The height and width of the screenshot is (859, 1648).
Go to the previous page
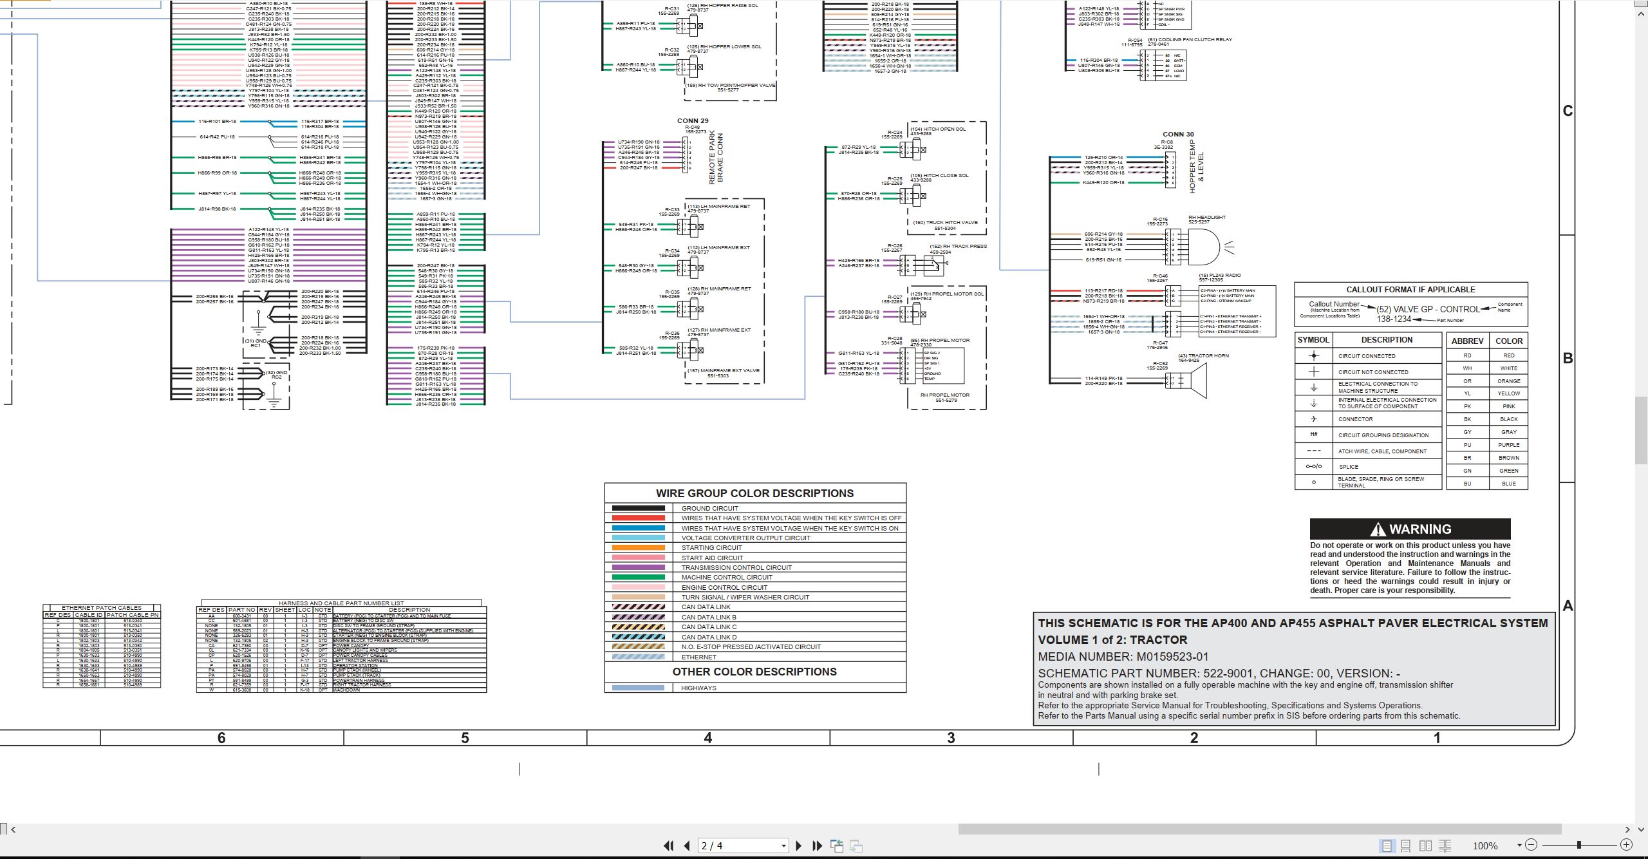(x=687, y=845)
